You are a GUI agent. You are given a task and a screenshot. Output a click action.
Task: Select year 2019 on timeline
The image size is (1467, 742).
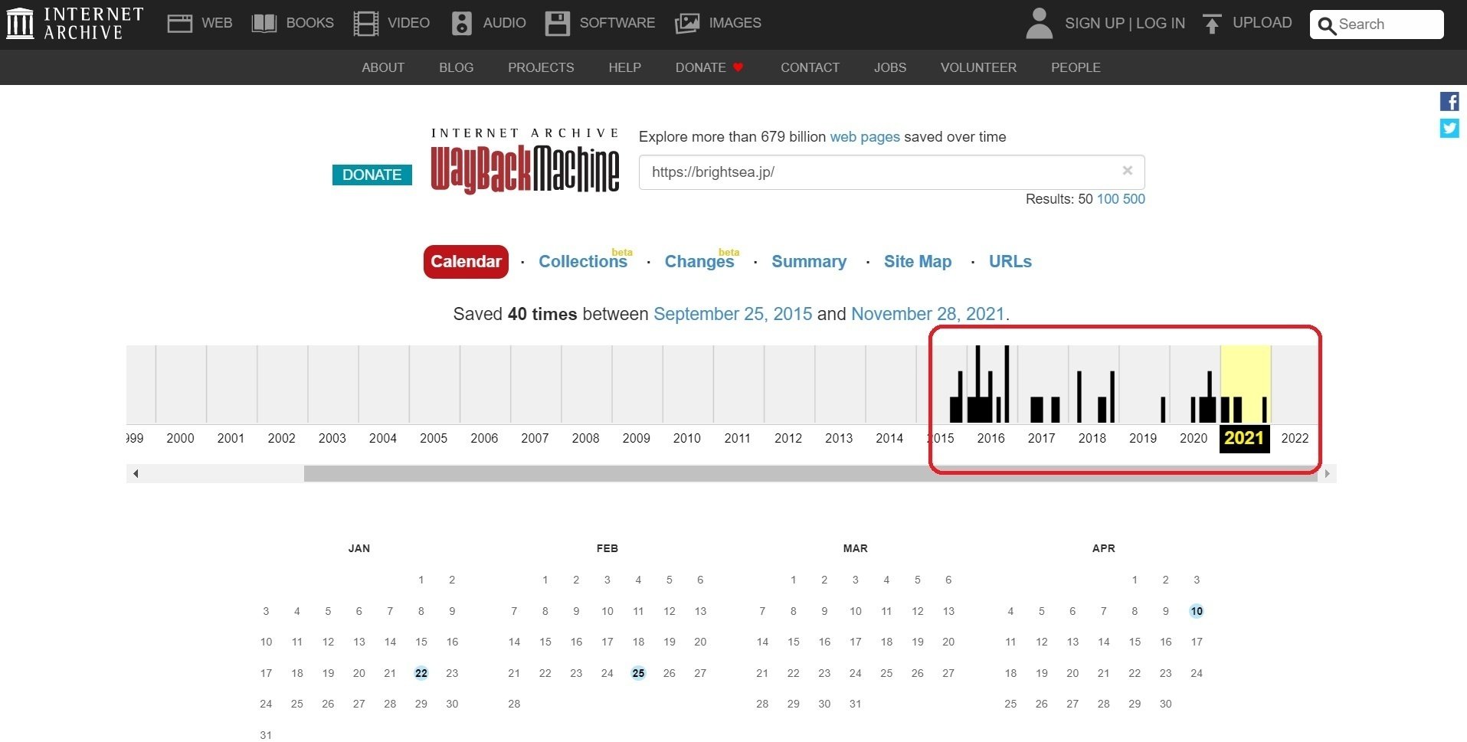[1142, 438]
